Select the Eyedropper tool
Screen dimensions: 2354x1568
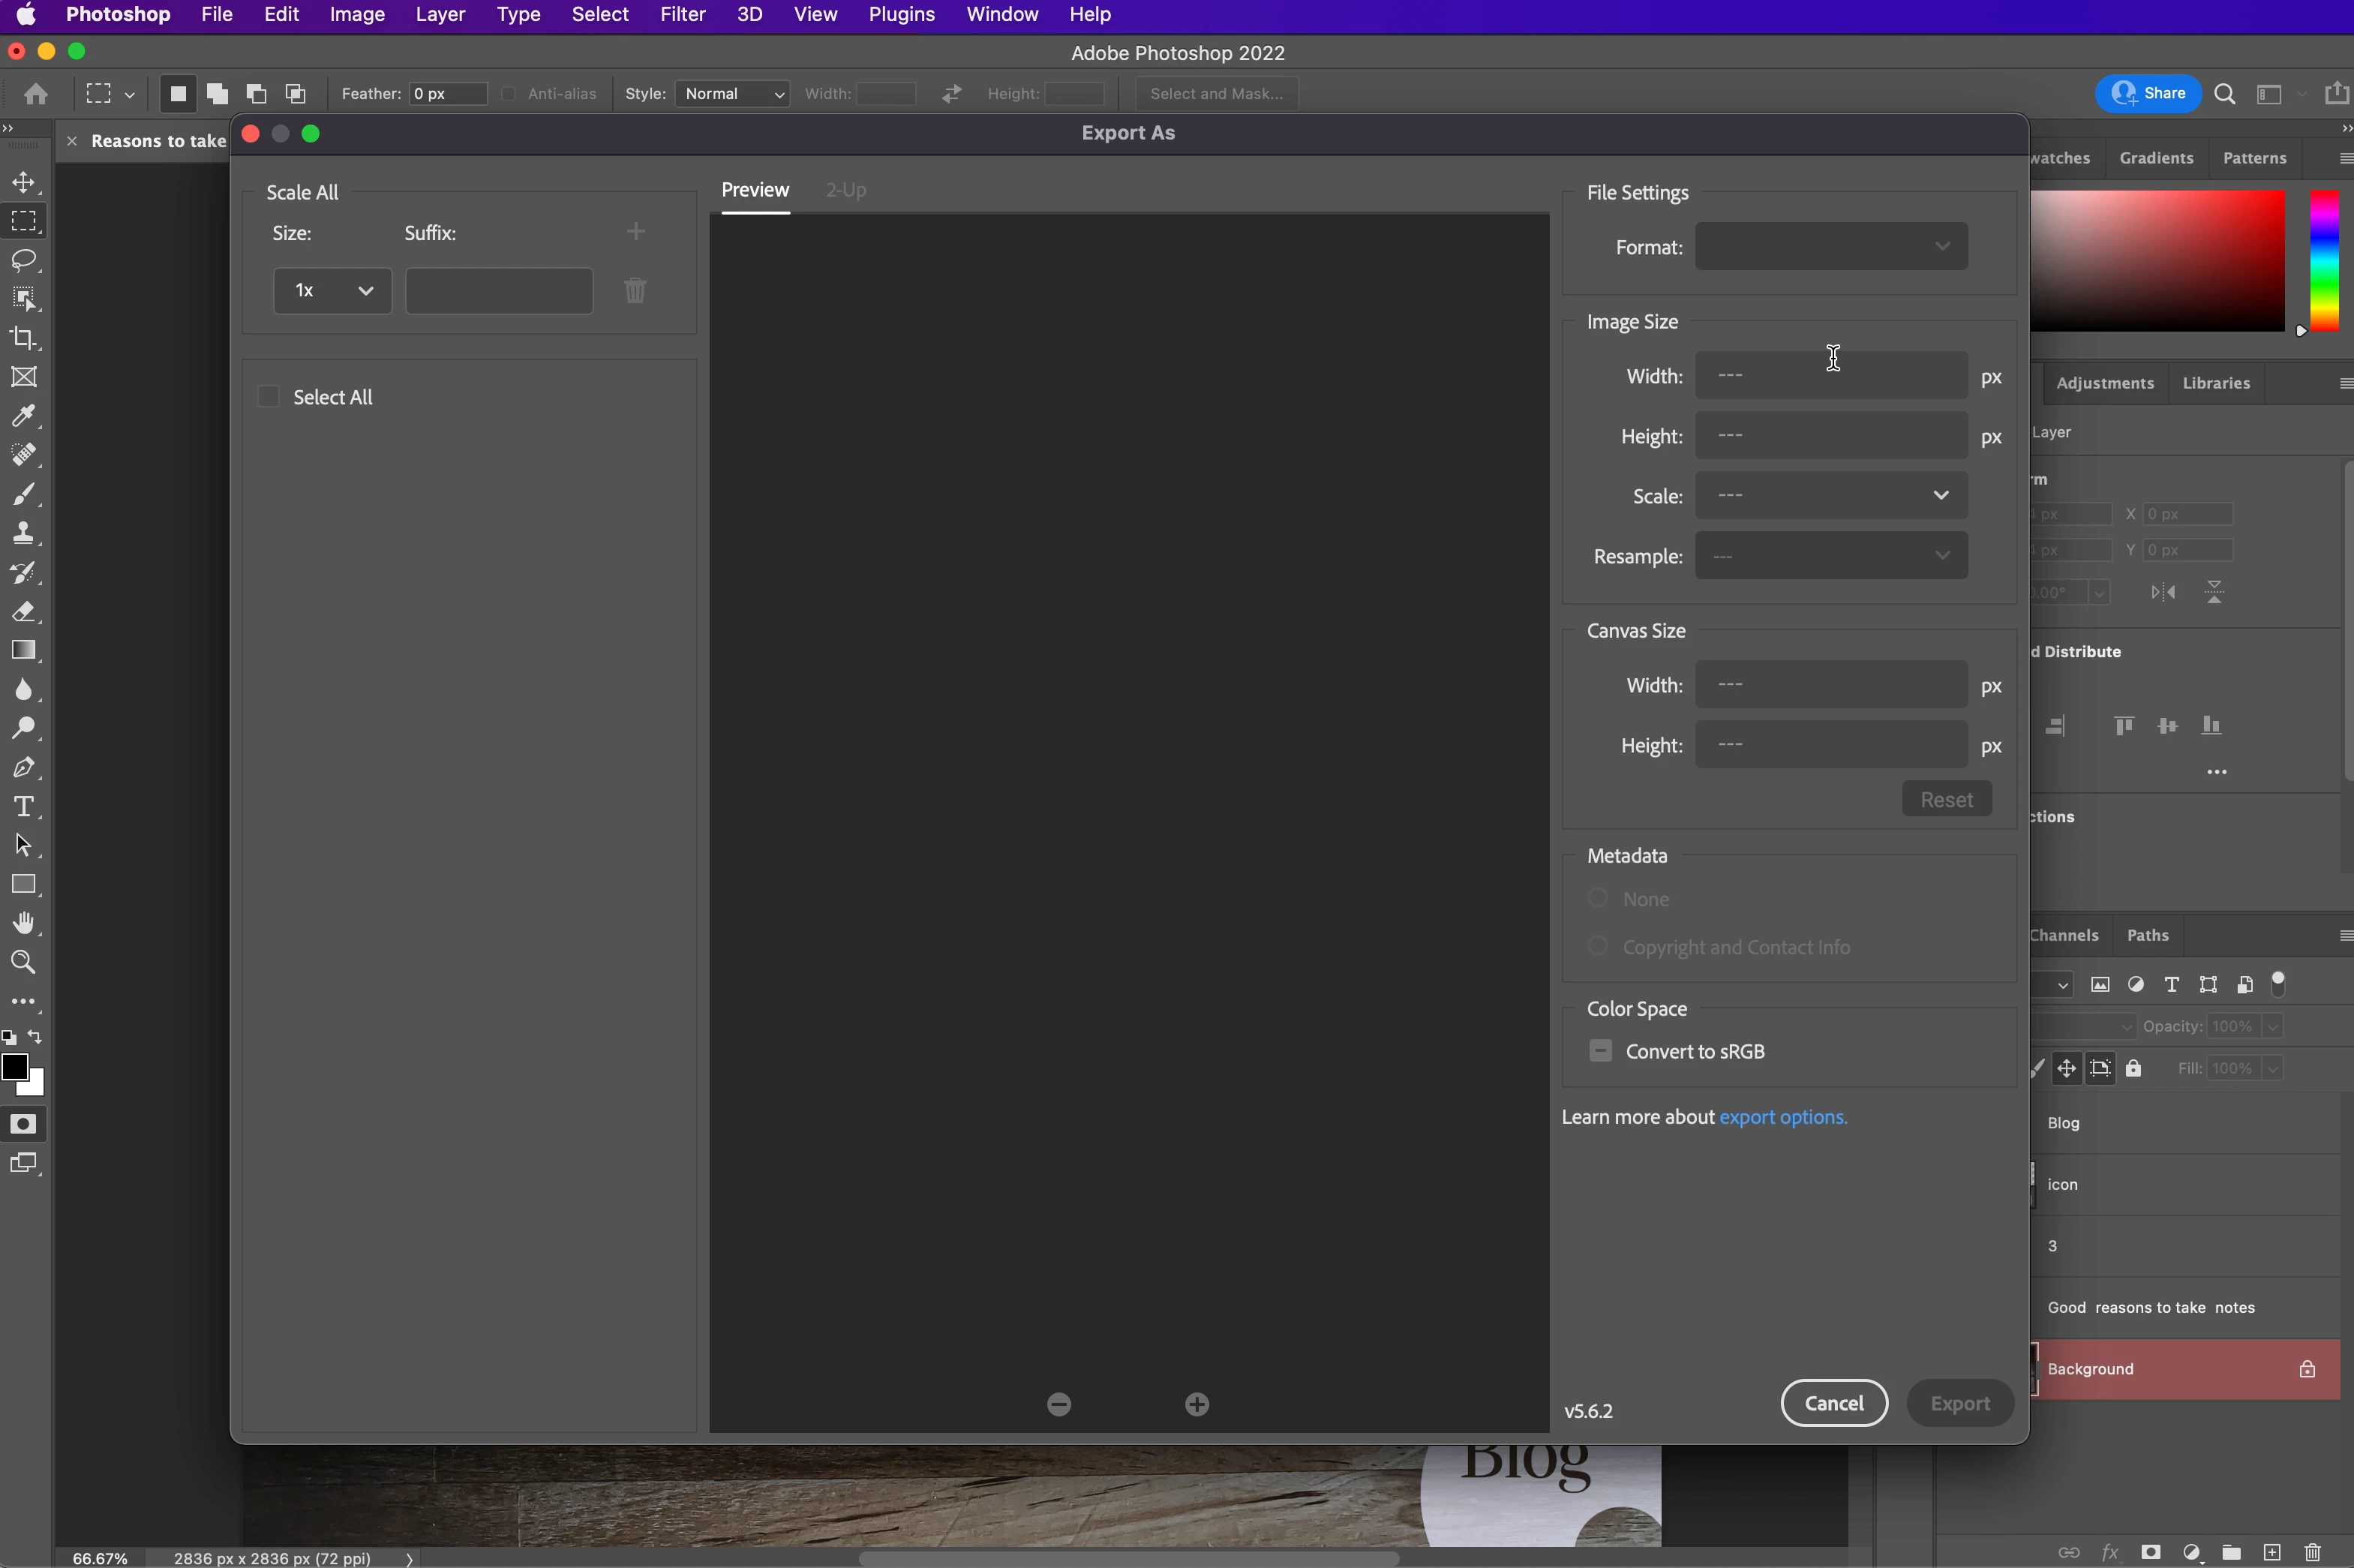(24, 416)
